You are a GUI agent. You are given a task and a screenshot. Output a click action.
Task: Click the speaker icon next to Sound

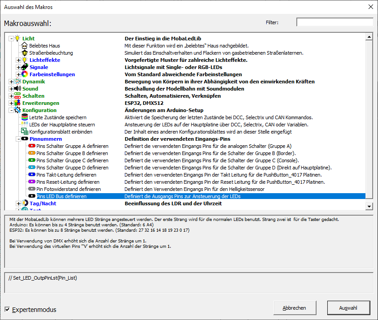[18, 89]
